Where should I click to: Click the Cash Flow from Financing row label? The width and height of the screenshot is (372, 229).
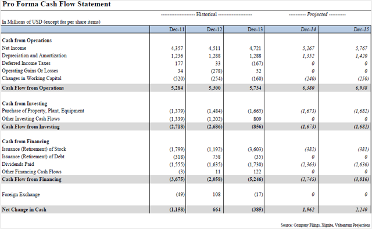tap(31, 179)
